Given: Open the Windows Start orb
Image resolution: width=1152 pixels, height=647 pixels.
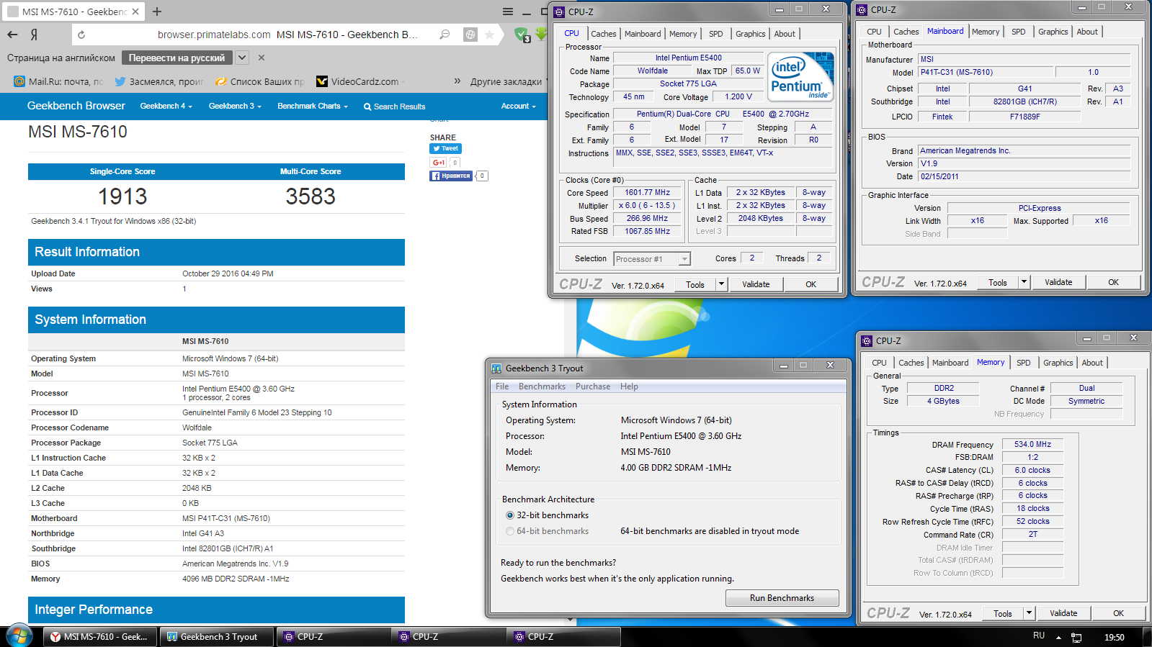Looking at the screenshot, I should click(19, 636).
